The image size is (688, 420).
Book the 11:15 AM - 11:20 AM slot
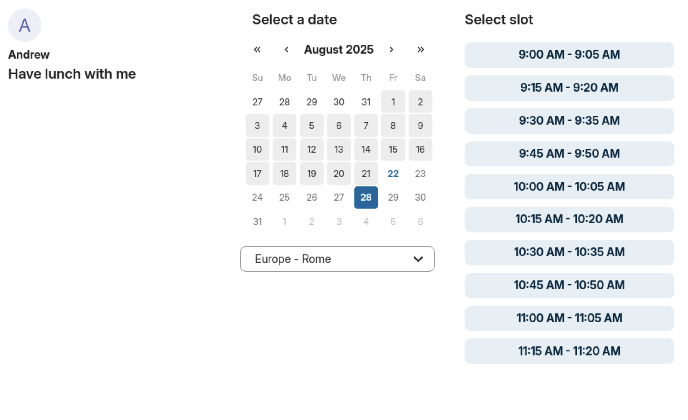click(569, 351)
